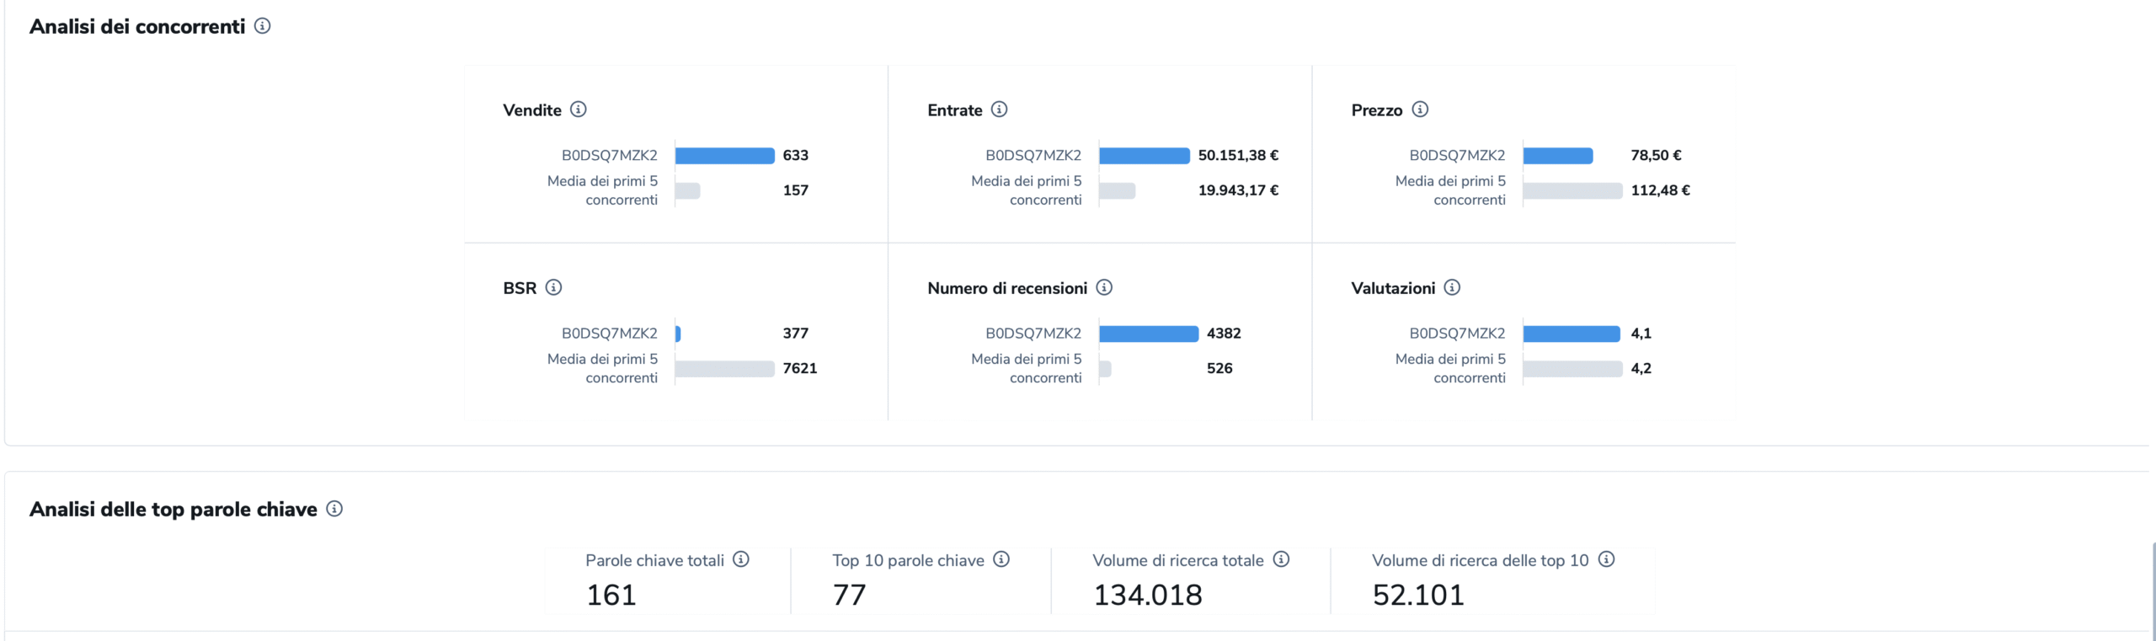2156x641 pixels.
Task: Click the Valutazioni info icon
Action: [x=1452, y=287]
